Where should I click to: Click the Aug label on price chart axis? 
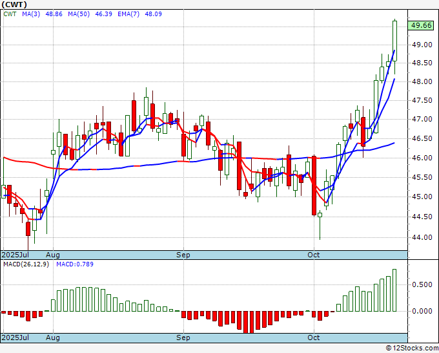point(53,255)
